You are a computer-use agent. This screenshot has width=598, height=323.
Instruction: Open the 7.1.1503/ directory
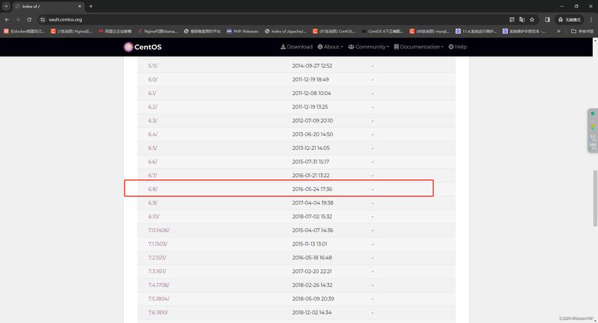click(158, 244)
